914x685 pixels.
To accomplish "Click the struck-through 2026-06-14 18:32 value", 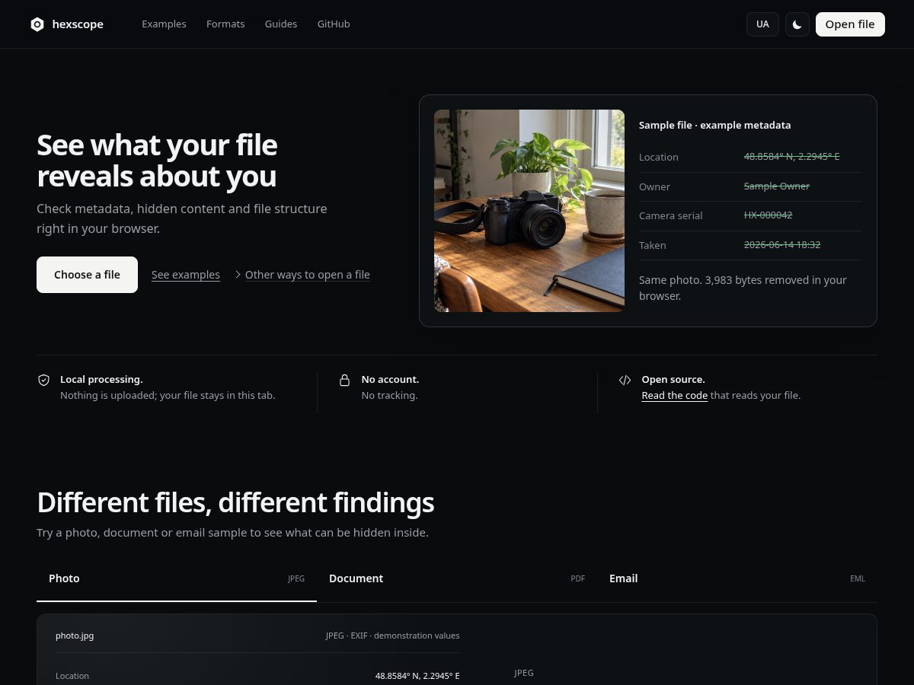I will [782, 245].
